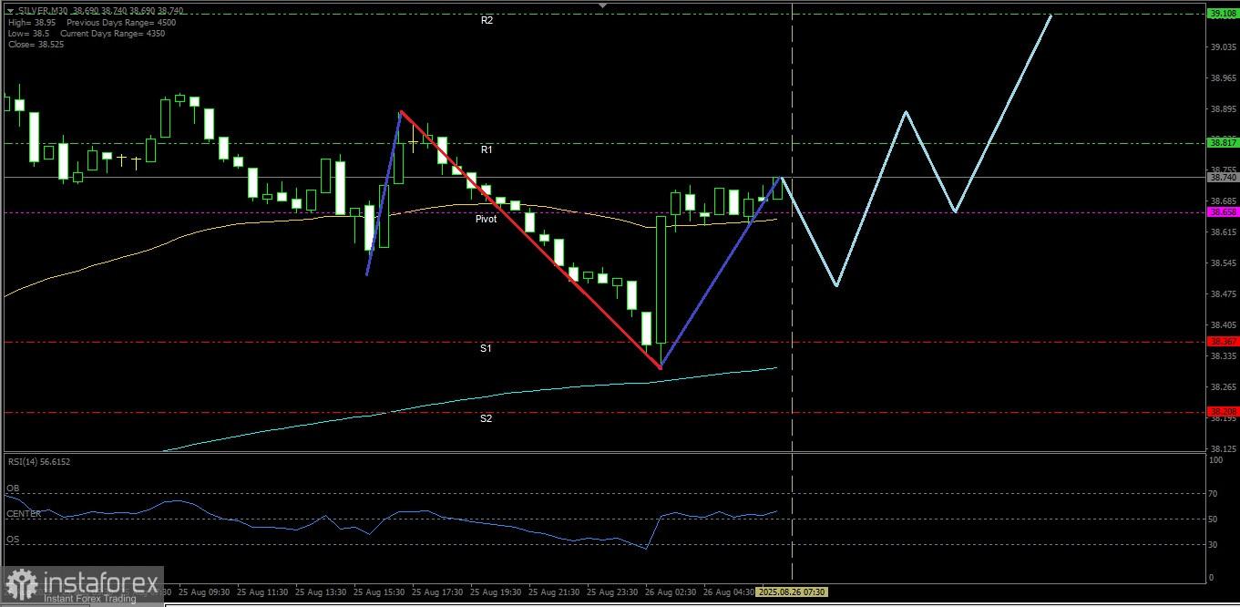Click the 39.035 price axis value

click(x=1223, y=46)
